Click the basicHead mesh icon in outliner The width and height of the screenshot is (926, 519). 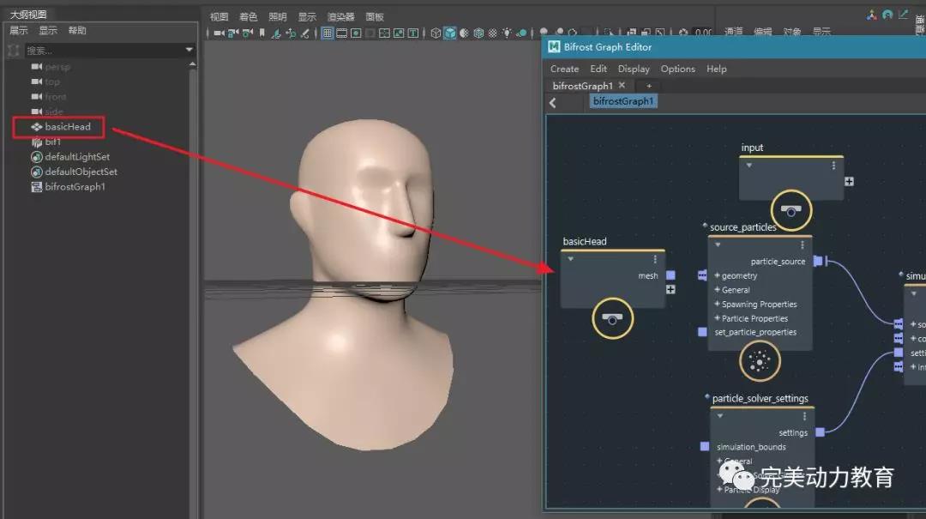pos(37,127)
